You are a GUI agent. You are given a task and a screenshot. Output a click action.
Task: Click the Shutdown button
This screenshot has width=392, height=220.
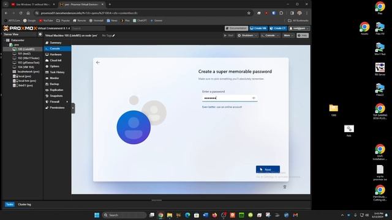click(245, 35)
